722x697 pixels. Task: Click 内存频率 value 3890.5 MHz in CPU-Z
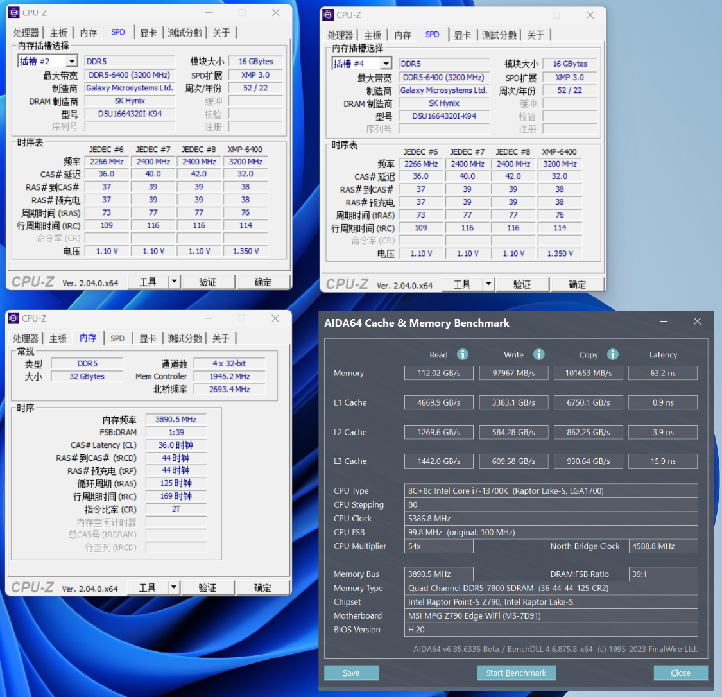click(176, 419)
